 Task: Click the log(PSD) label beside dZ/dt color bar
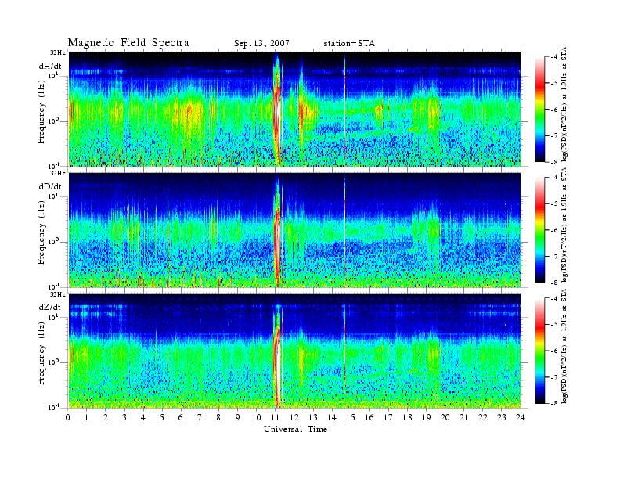pyautogui.click(x=564, y=346)
